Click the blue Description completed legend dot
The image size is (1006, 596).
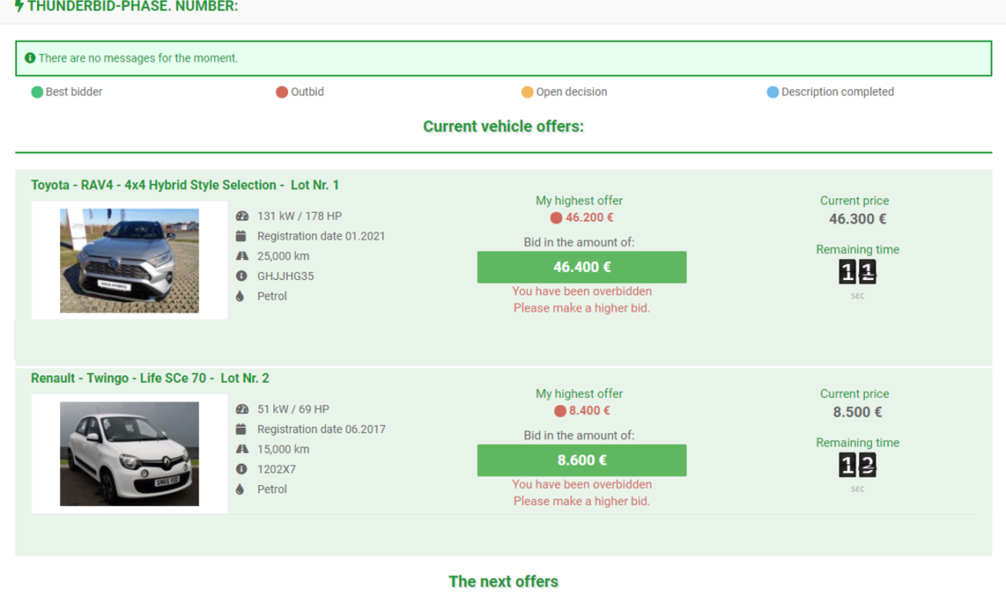tap(773, 92)
